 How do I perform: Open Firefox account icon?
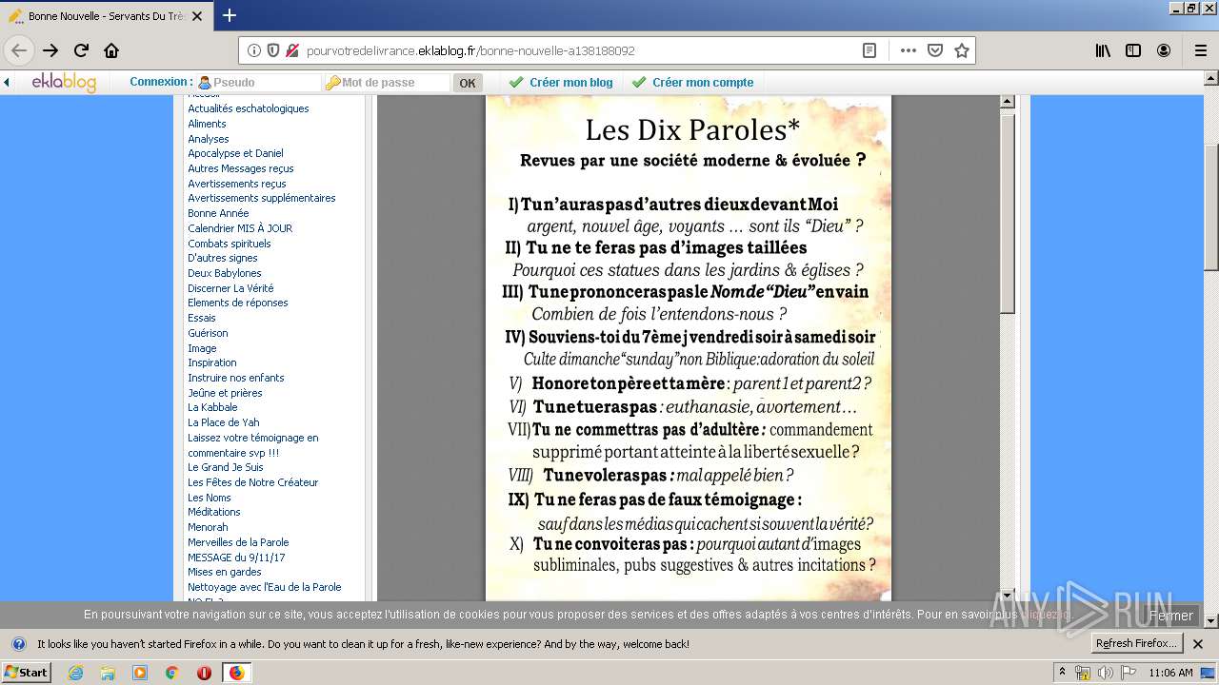(1164, 50)
